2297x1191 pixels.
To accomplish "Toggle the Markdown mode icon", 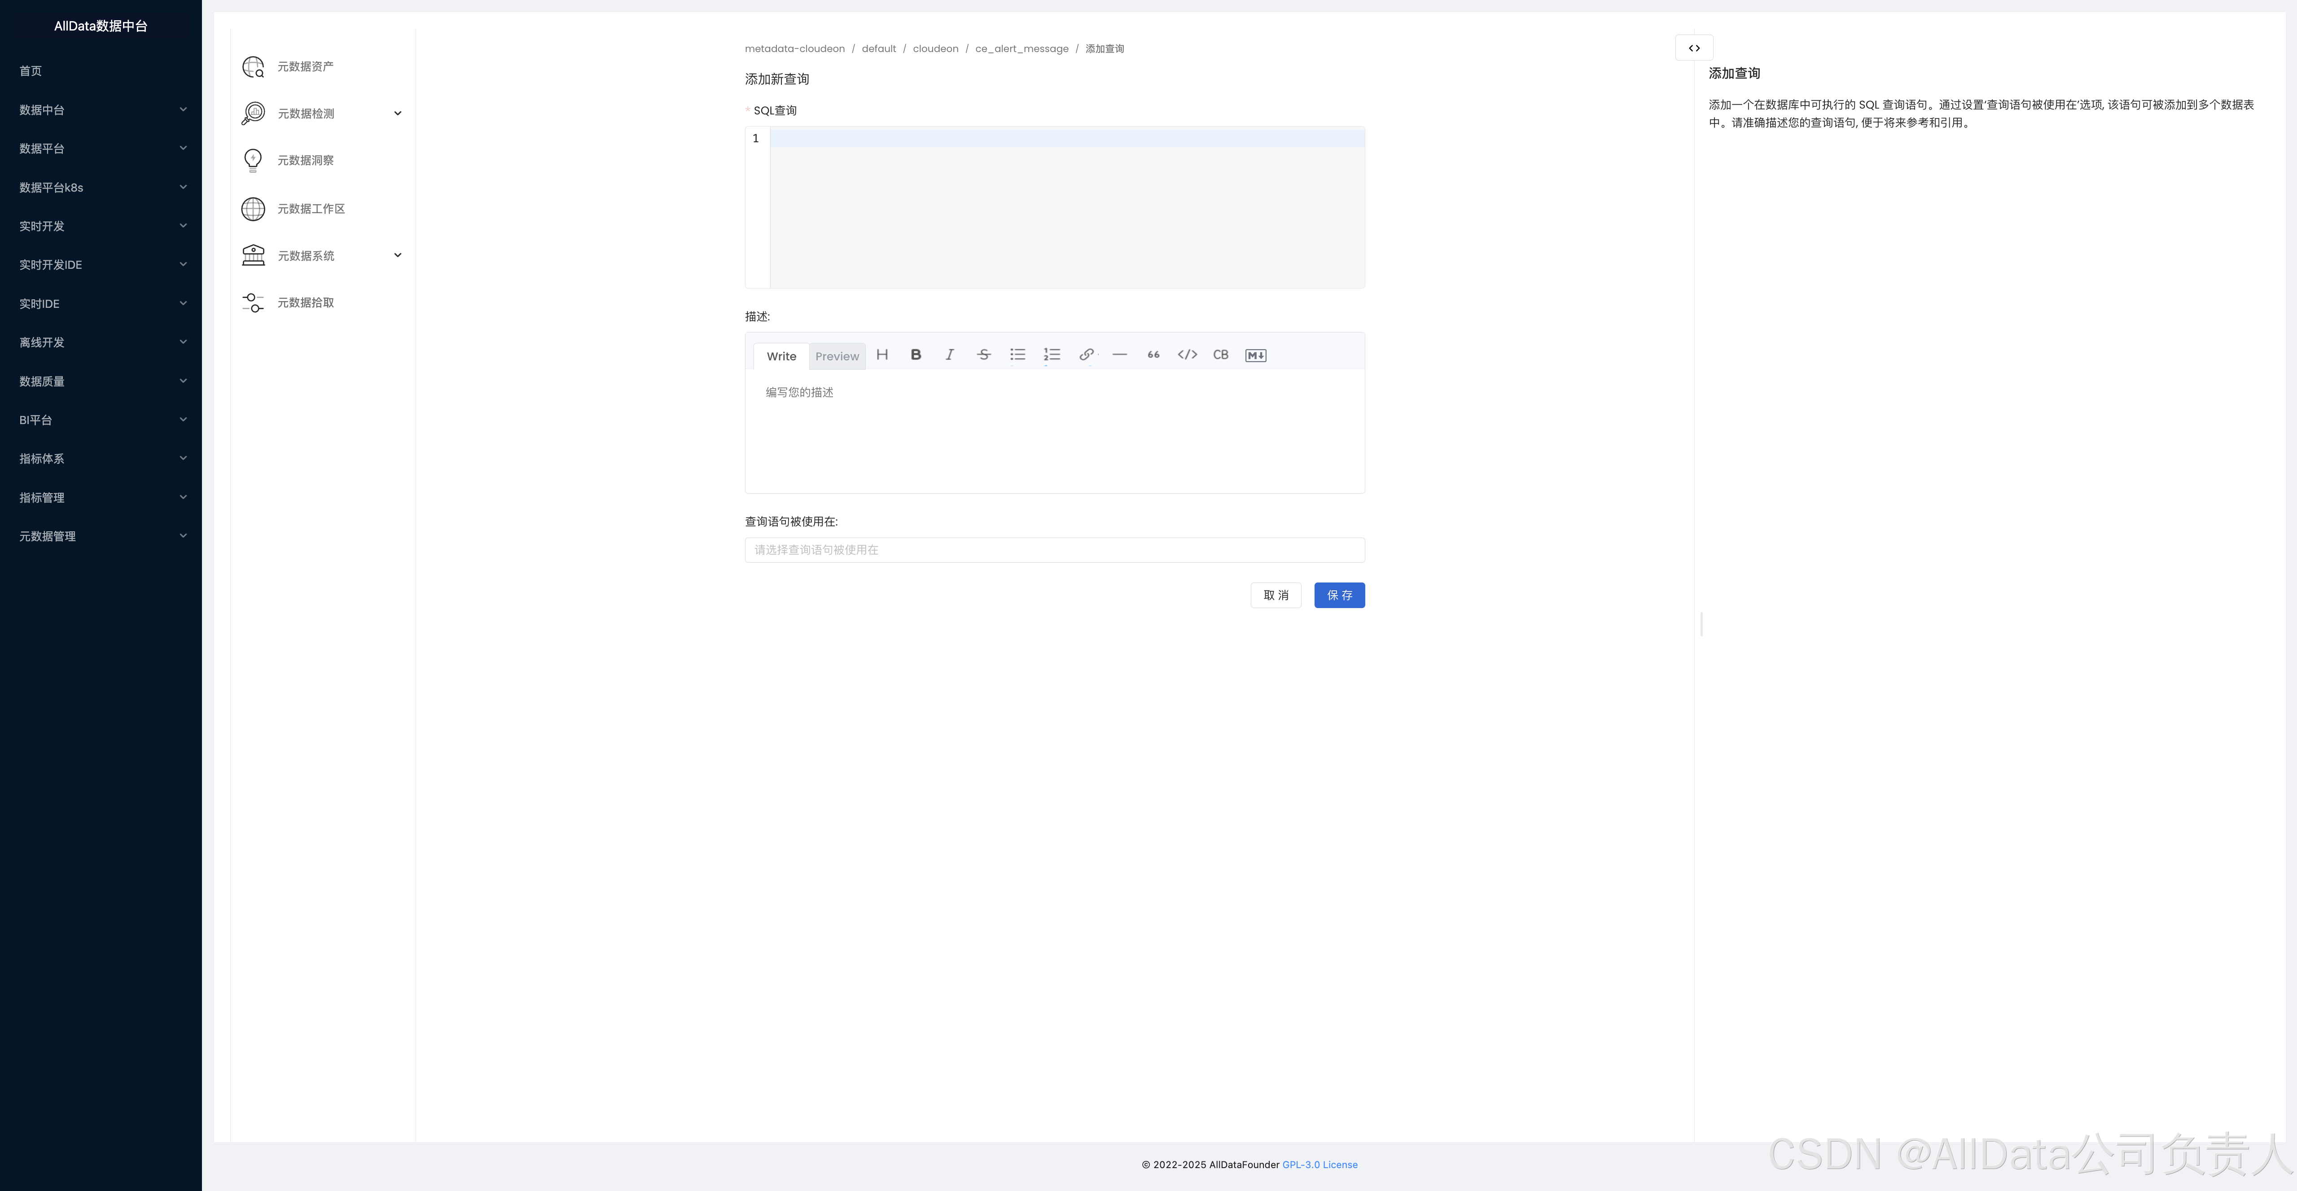I will (x=1255, y=355).
